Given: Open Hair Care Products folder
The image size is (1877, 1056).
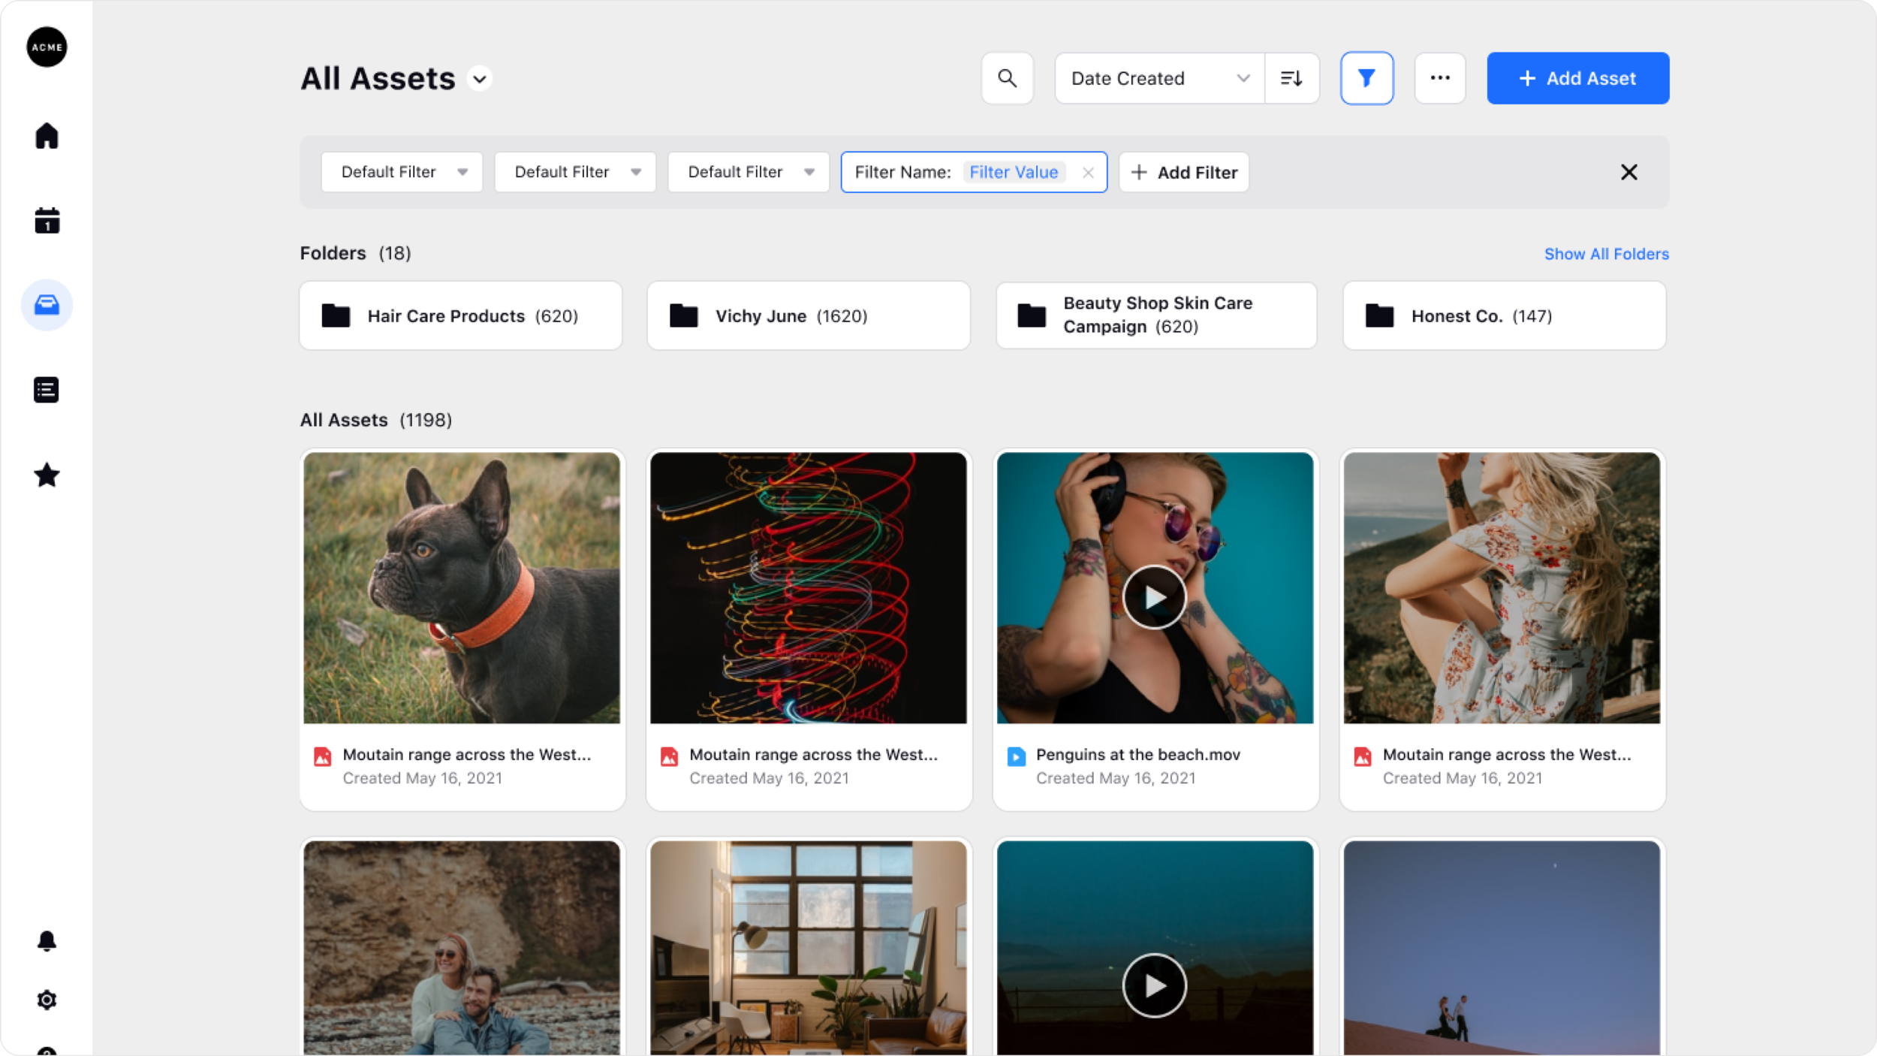Looking at the screenshot, I should coord(461,315).
